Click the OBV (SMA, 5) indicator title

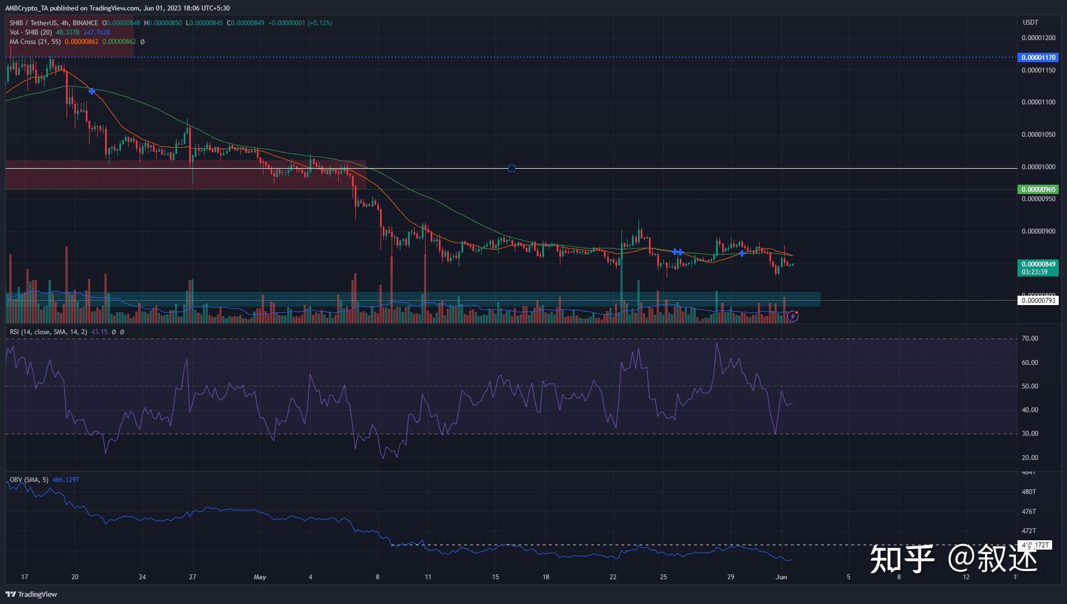29,480
